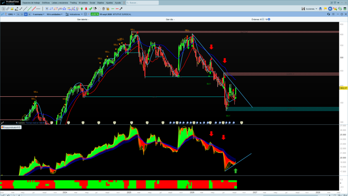The width and height of the screenshot is (348, 196).
Task: Click the trash can delete objects icon
Action: click(x=103, y=9)
